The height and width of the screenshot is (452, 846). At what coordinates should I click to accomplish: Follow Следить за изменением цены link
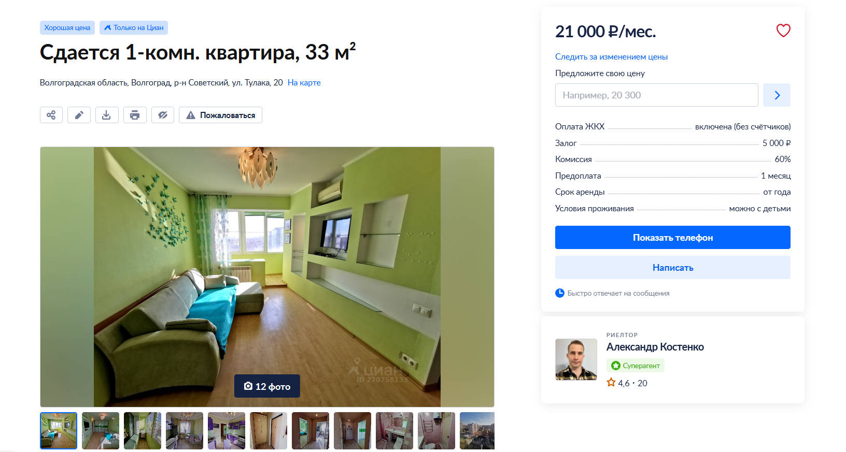611,57
